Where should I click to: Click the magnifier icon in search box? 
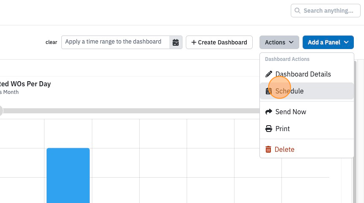tap(298, 11)
